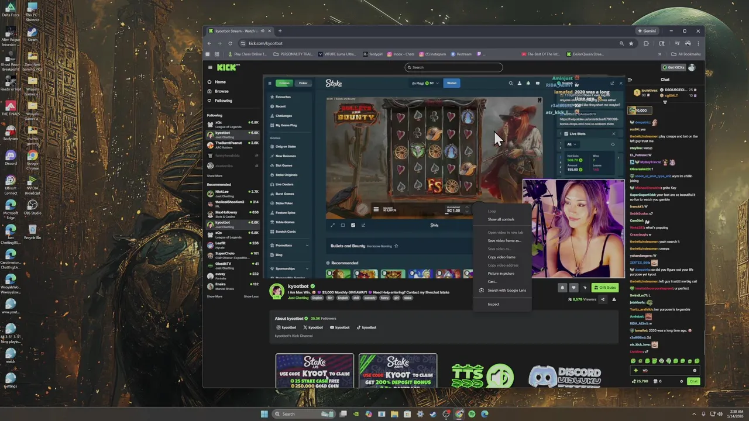The height and width of the screenshot is (421, 749).
Task: Go back with the Chrome back arrow
Action: point(209,43)
